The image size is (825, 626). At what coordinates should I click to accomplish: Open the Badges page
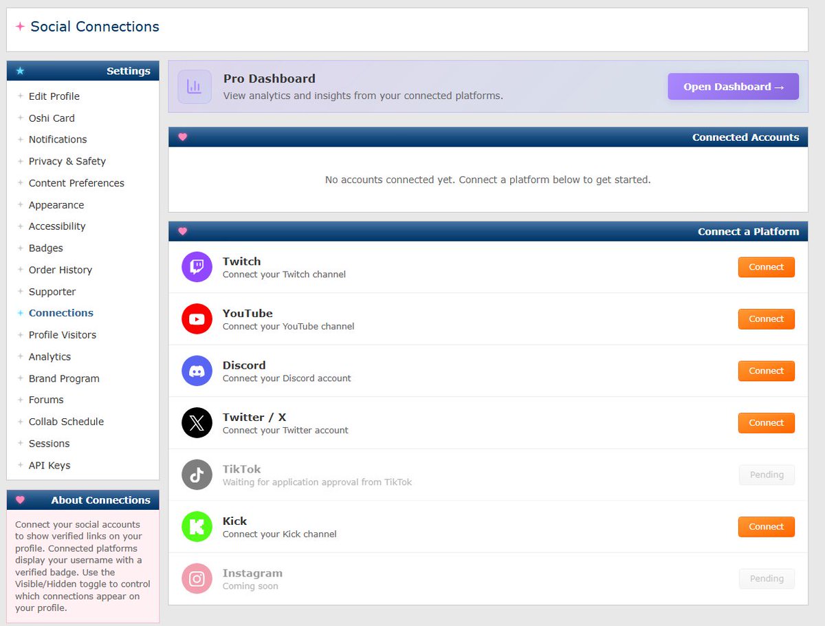pyautogui.click(x=46, y=248)
